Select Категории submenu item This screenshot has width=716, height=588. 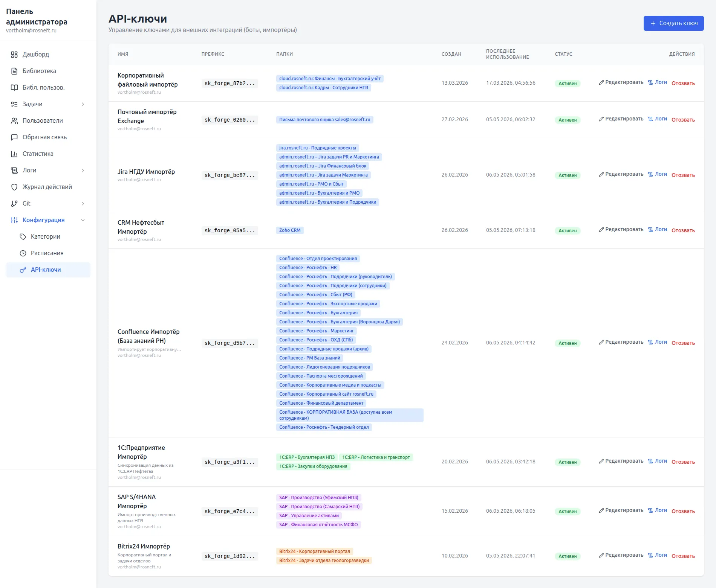point(48,237)
